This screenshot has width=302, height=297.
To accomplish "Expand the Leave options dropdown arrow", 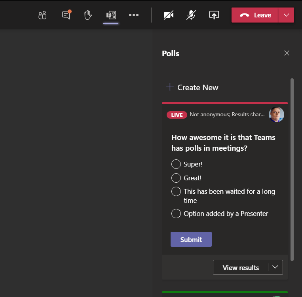I will click(x=287, y=15).
